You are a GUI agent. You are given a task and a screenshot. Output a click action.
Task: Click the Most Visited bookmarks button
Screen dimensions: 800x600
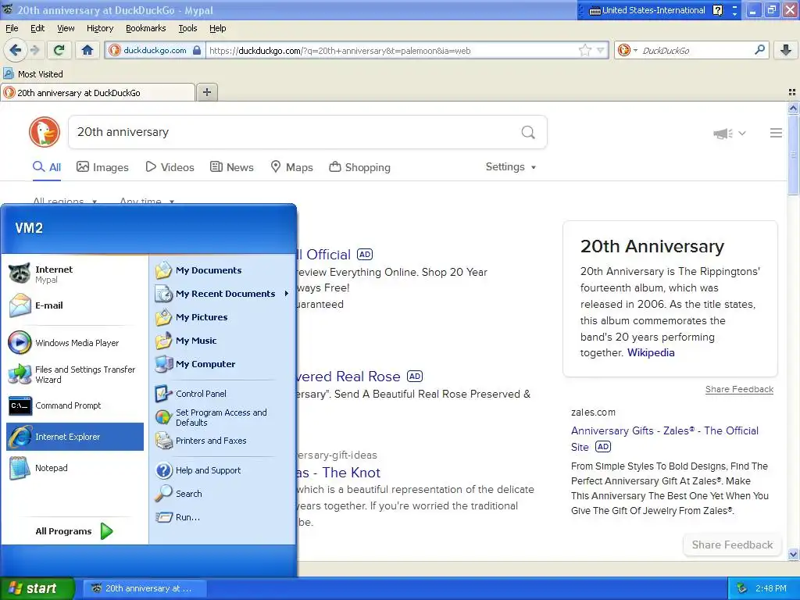[34, 74]
